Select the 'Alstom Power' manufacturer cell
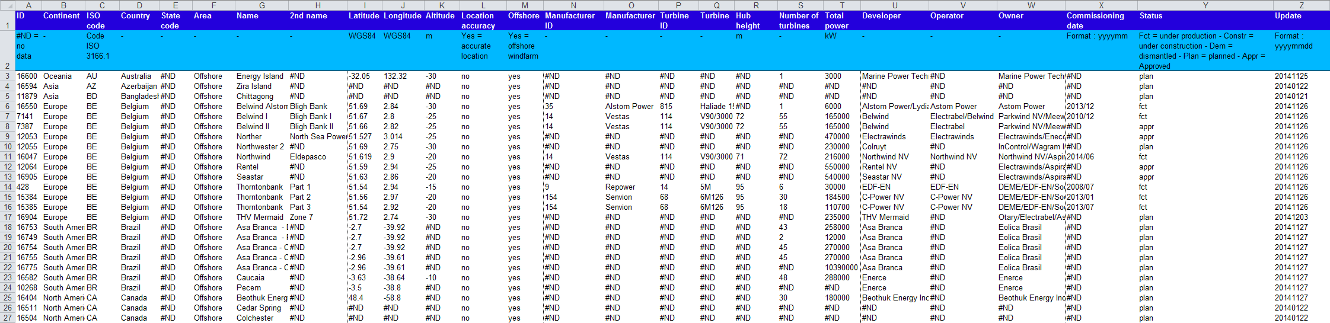This screenshot has height=323, width=1330. pyautogui.click(x=631, y=107)
